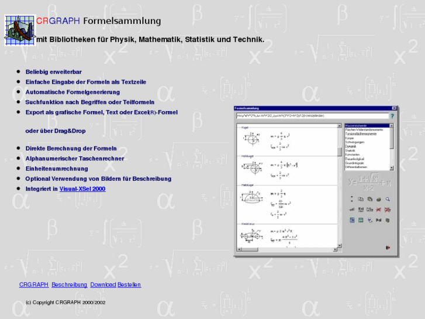Click the up/down arrows stepper icon

[352, 199]
